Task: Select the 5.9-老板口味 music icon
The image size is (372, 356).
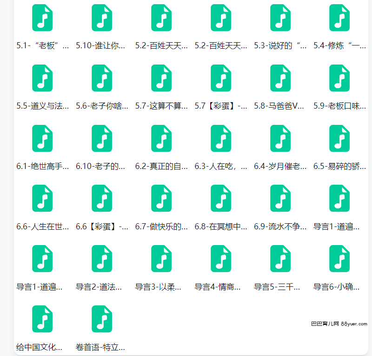Action: coord(339,78)
